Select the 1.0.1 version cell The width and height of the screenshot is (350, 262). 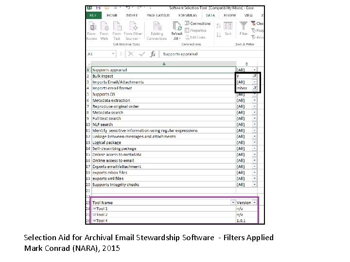(x=246, y=221)
